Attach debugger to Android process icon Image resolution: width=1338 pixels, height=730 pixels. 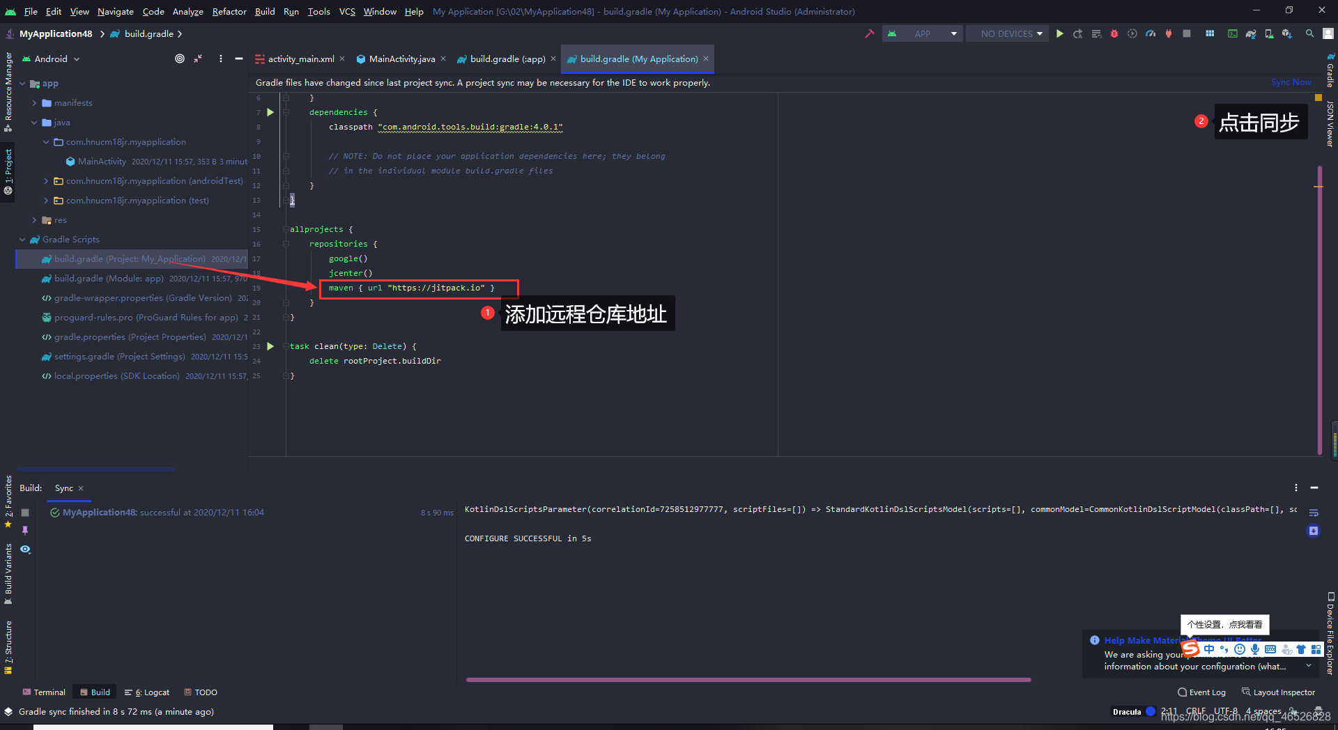click(1169, 33)
